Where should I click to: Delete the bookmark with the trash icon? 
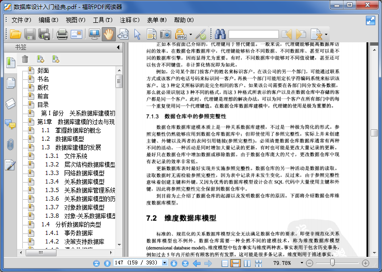25,59
